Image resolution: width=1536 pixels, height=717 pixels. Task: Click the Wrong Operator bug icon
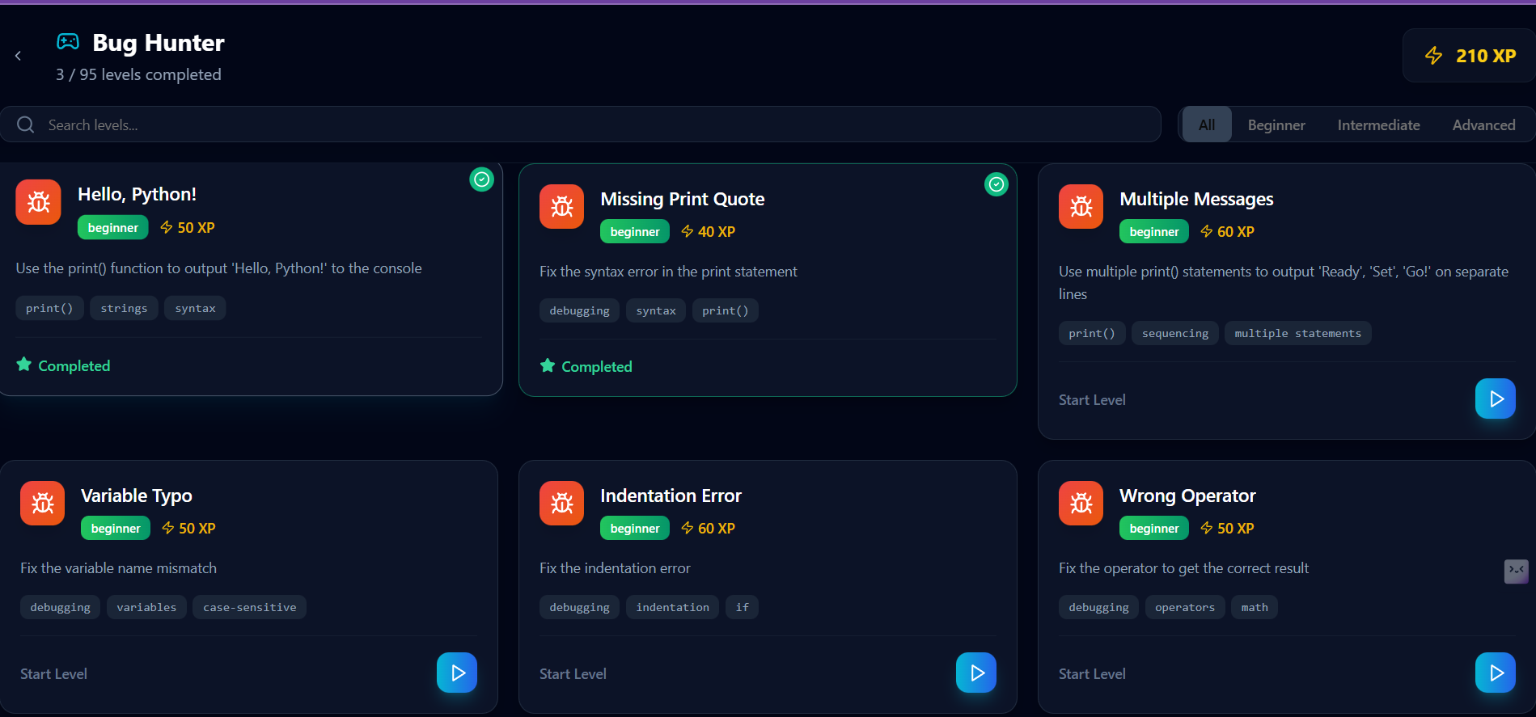click(x=1081, y=504)
